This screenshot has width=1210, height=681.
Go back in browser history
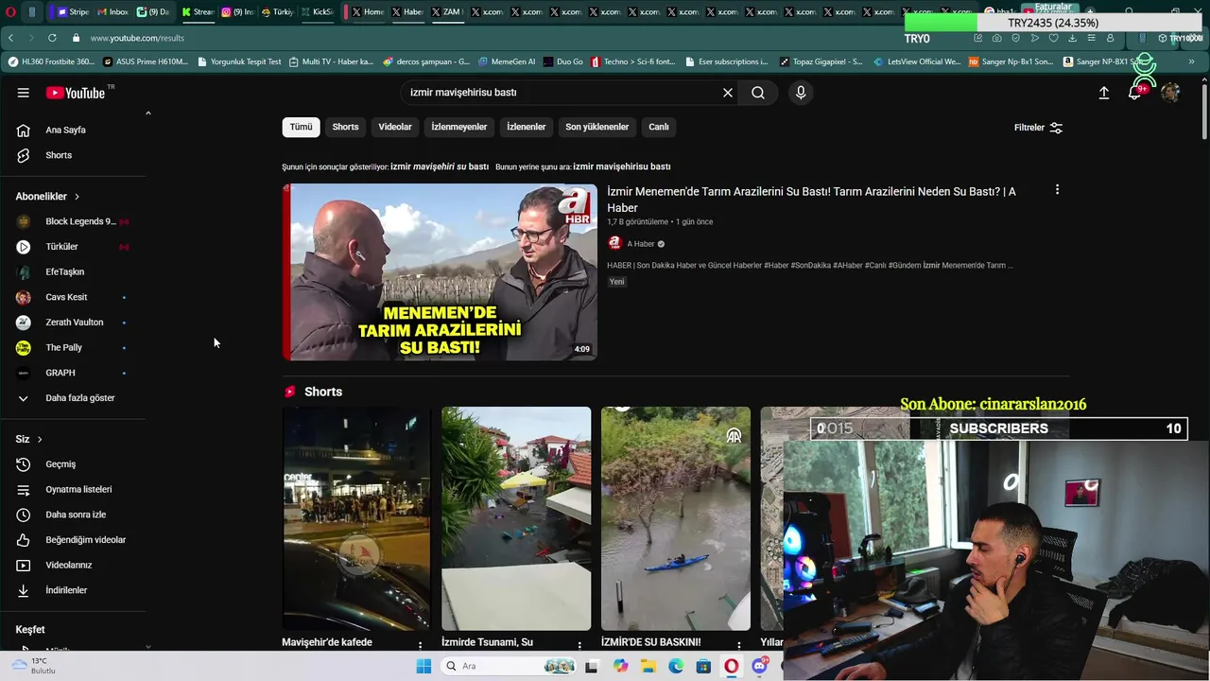pos(10,38)
